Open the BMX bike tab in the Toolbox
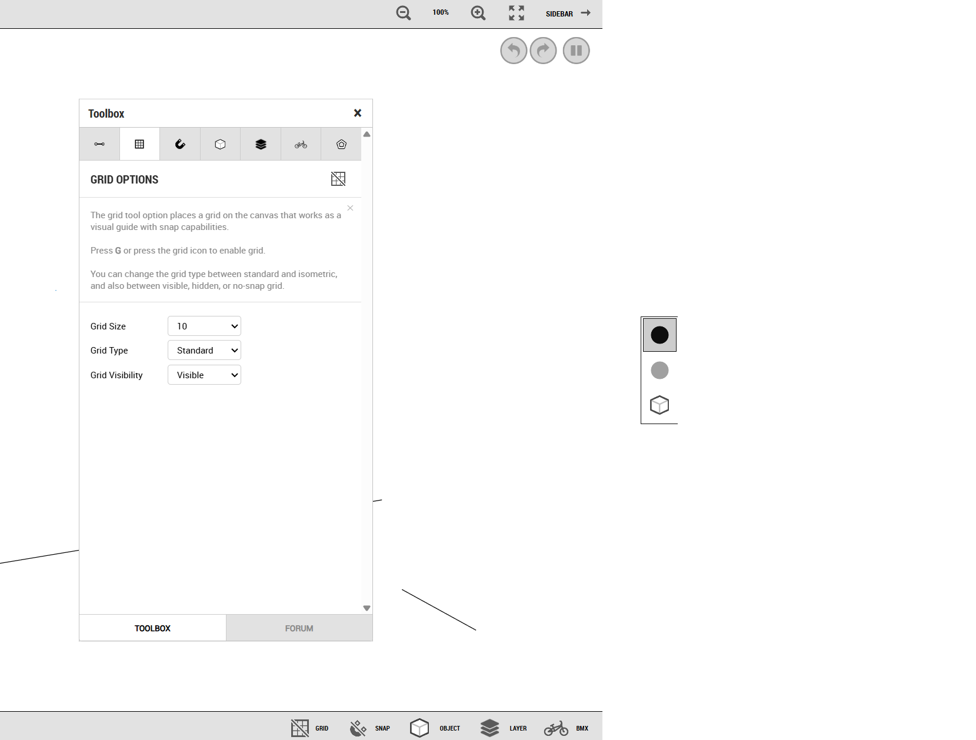 tap(301, 144)
